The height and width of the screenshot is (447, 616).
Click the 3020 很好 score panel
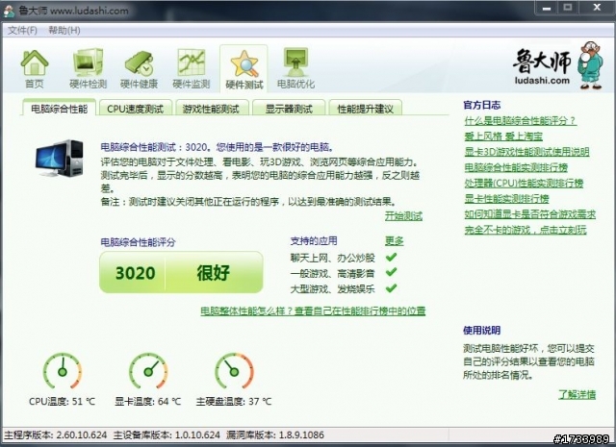[181, 272]
